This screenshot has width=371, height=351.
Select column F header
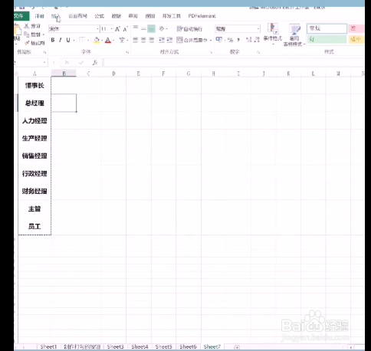click(163, 74)
